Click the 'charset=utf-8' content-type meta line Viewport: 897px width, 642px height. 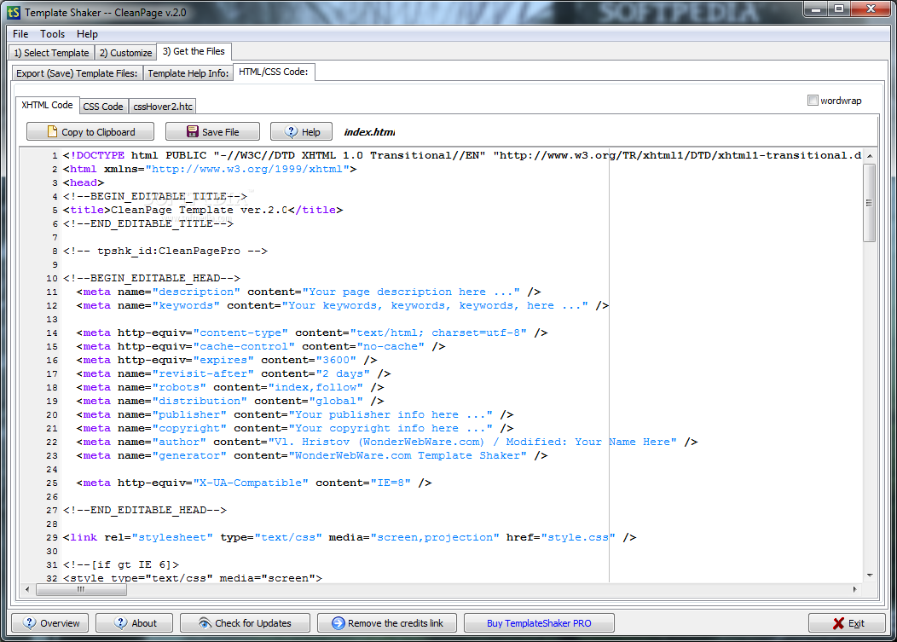[x=312, y=333]
